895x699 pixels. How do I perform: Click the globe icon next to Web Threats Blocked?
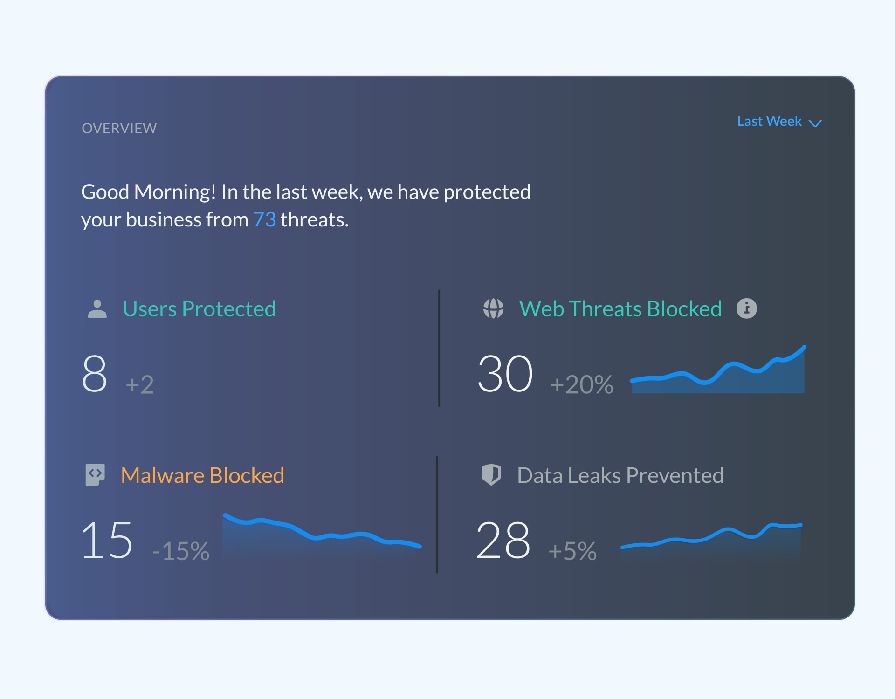pos(493,308)
